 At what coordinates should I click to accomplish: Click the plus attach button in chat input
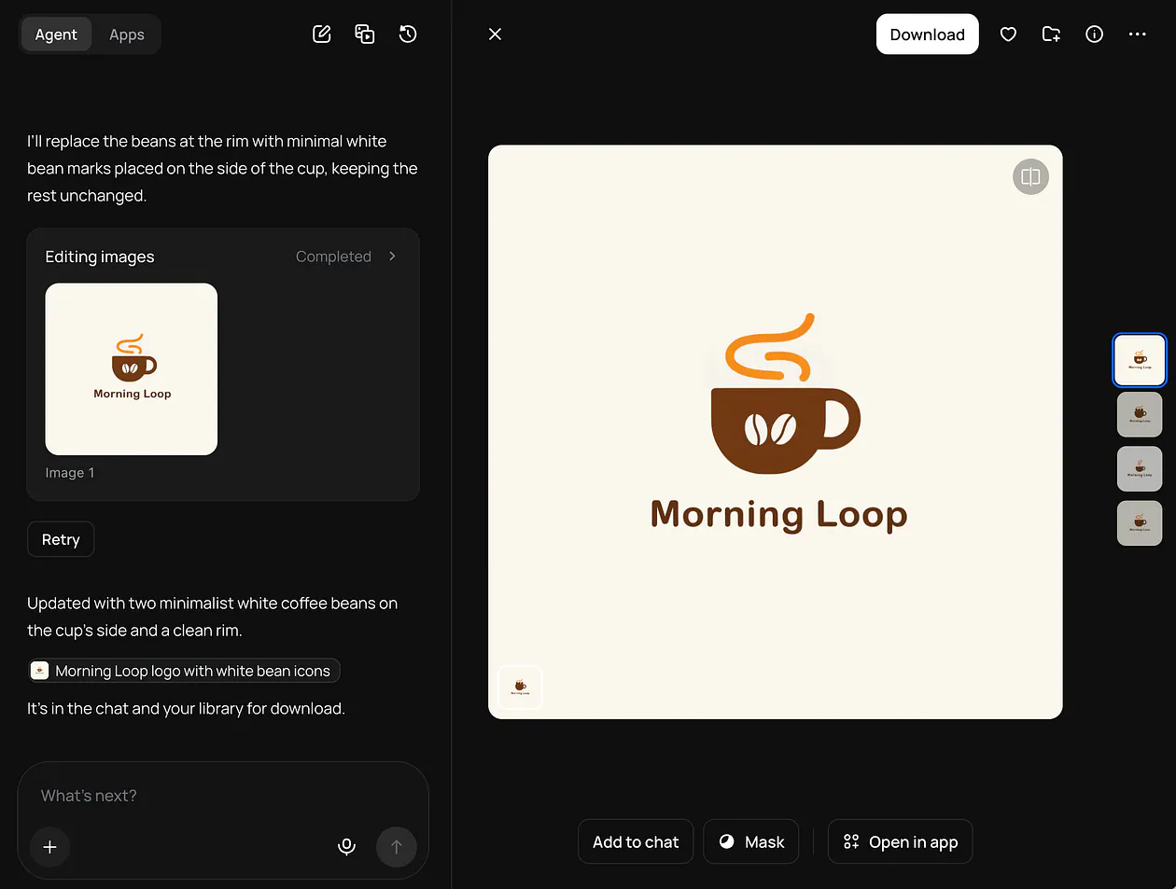coord(50,847)
